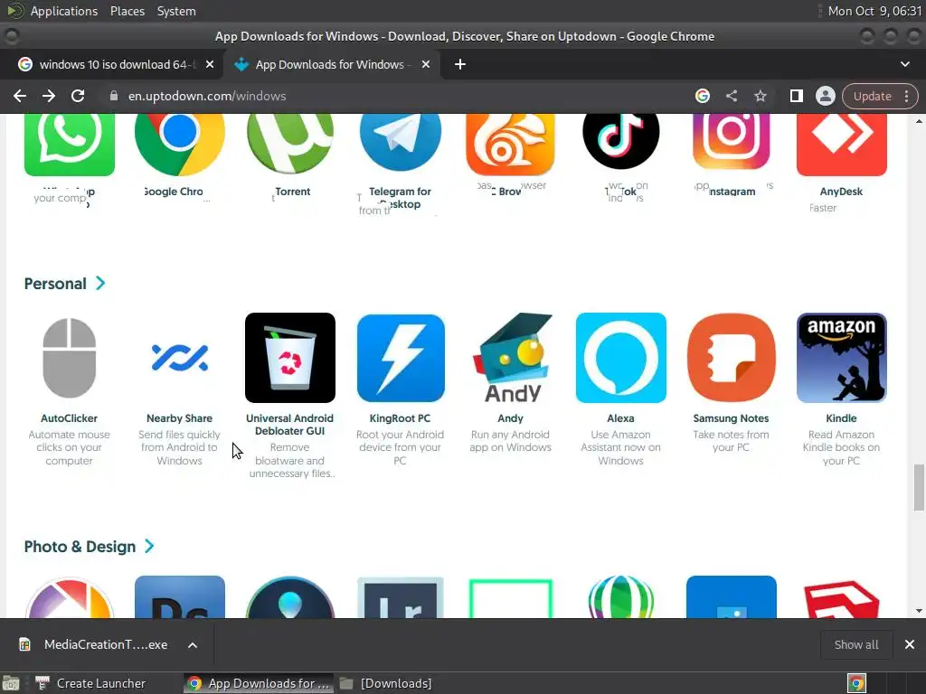Open the Applications menu
Screen dimensions: 926x694
[64, 11]
